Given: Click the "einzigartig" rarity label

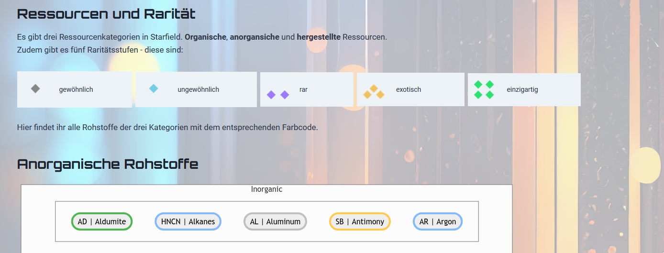Looking at the screenshot, I should pos(522,89).
